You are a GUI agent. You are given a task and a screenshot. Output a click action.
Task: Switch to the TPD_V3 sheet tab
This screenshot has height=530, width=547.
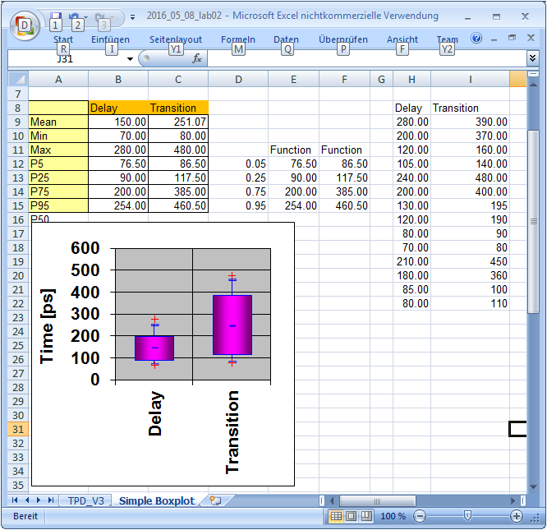[86, 500]
